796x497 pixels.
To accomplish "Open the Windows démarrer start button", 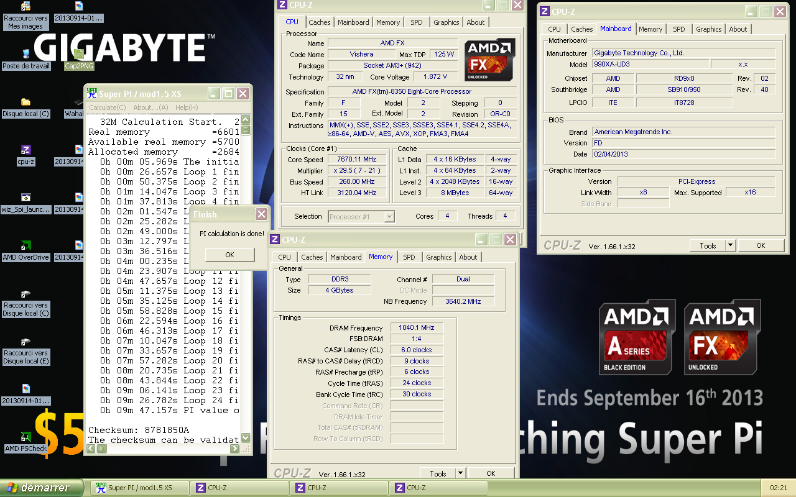I will pos(42,488).
